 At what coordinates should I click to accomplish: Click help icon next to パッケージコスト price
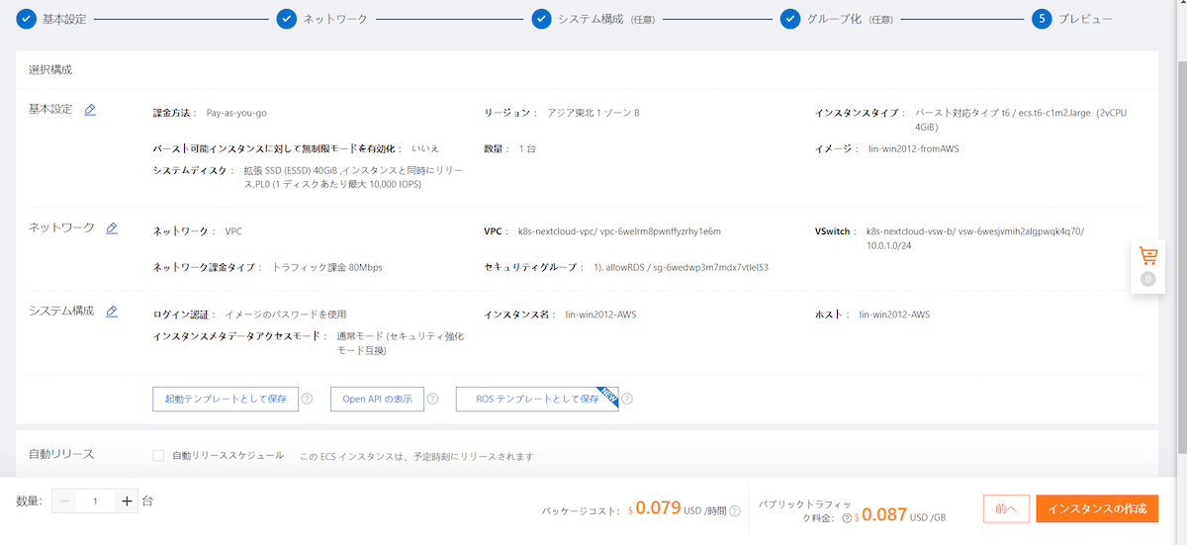pos(734,511)
